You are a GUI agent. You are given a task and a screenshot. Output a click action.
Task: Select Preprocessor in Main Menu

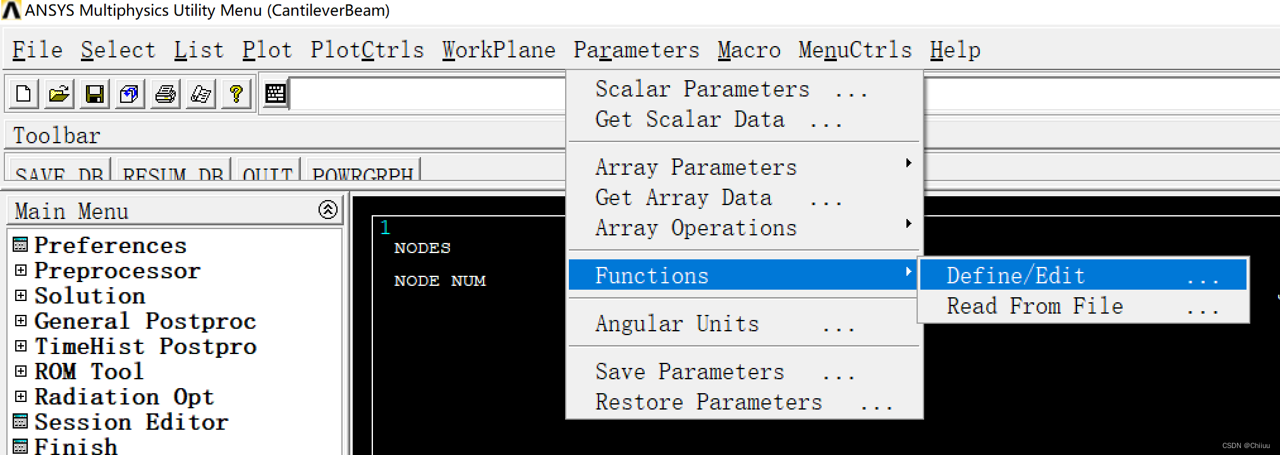pos(118,270)
